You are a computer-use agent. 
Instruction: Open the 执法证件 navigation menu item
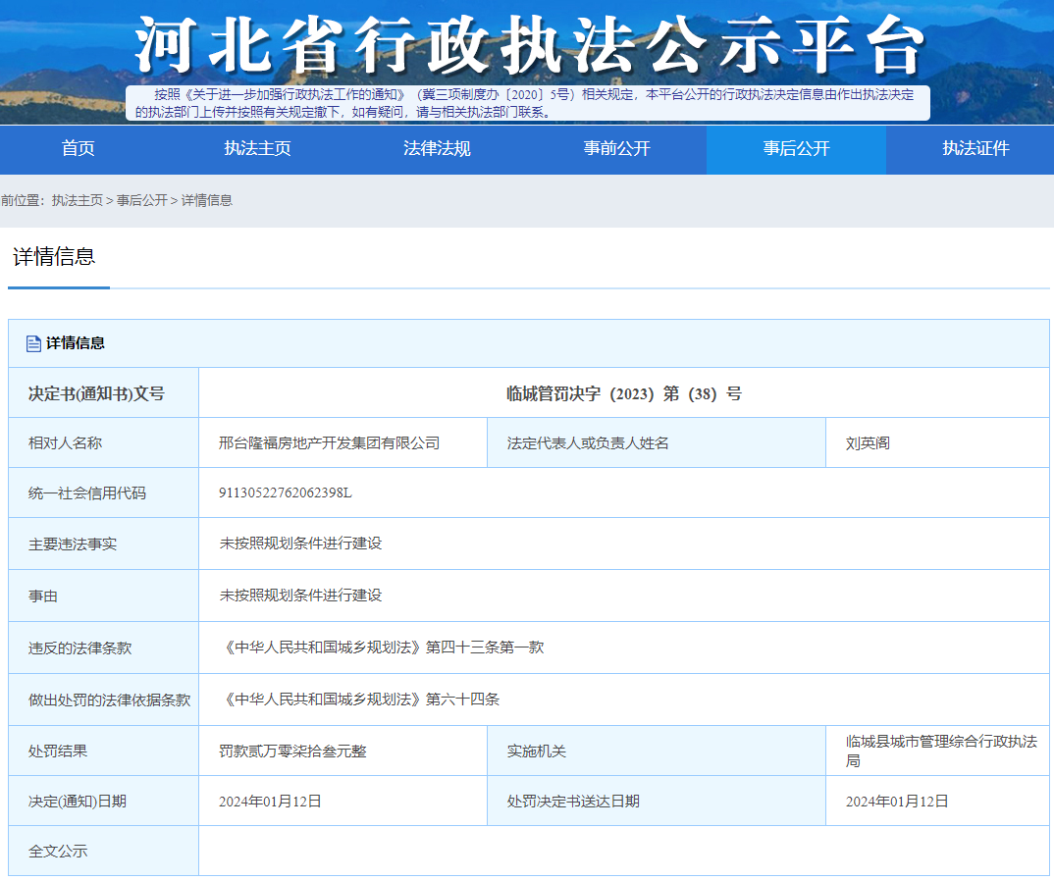point(975,149)
